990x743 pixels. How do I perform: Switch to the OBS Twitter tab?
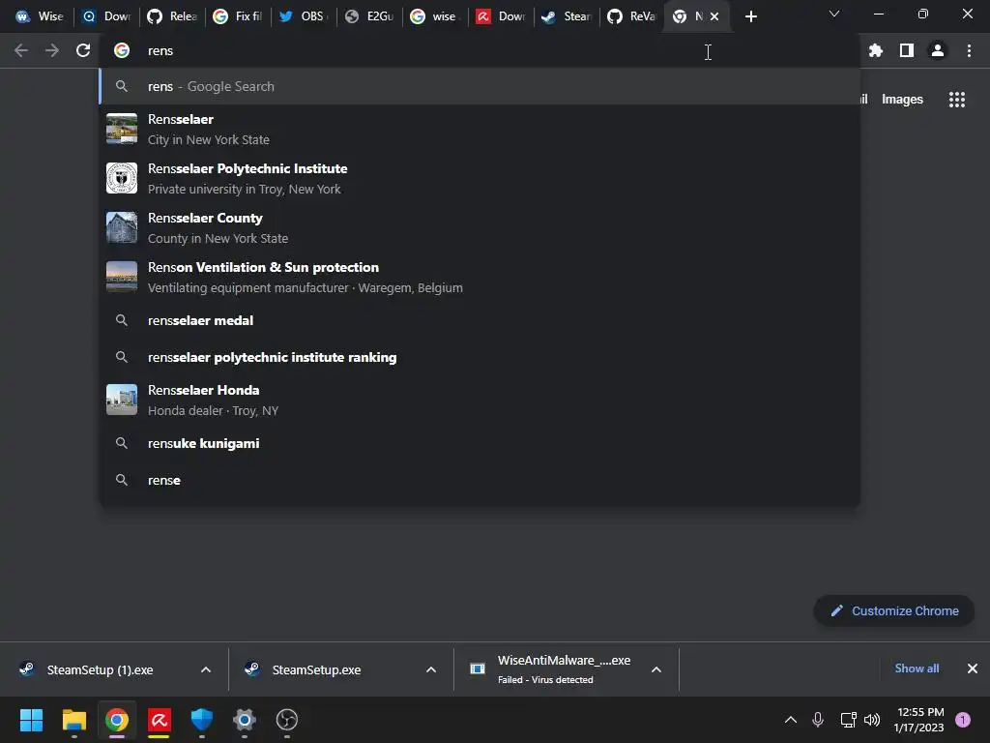click(x=303, y=16)
